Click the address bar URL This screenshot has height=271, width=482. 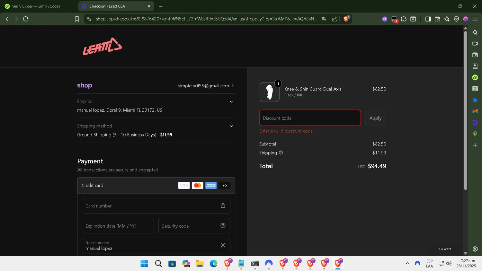pyautogui.click(x=206, y=19)
